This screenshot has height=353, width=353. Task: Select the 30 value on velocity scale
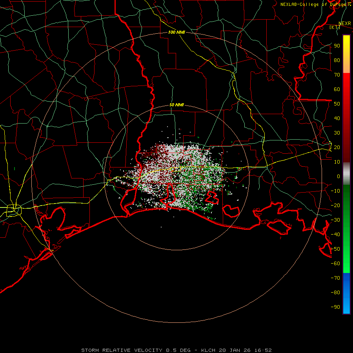[x=337, y=133]
